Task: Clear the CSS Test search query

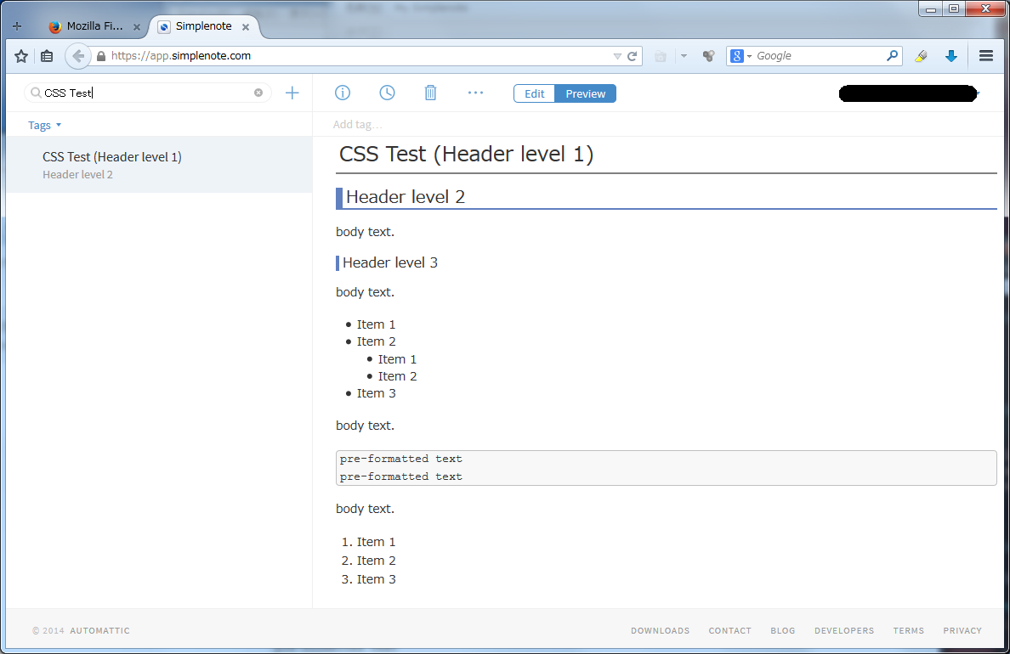Action: (x=258, y=93)
